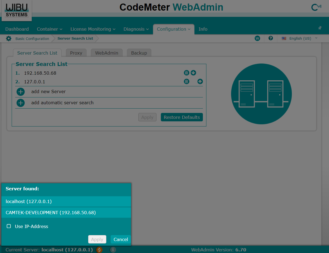Click Current Server localhost (127.0.0.1) text
The width and height of the screenshot is (329, 253).
tap(49, 250)
